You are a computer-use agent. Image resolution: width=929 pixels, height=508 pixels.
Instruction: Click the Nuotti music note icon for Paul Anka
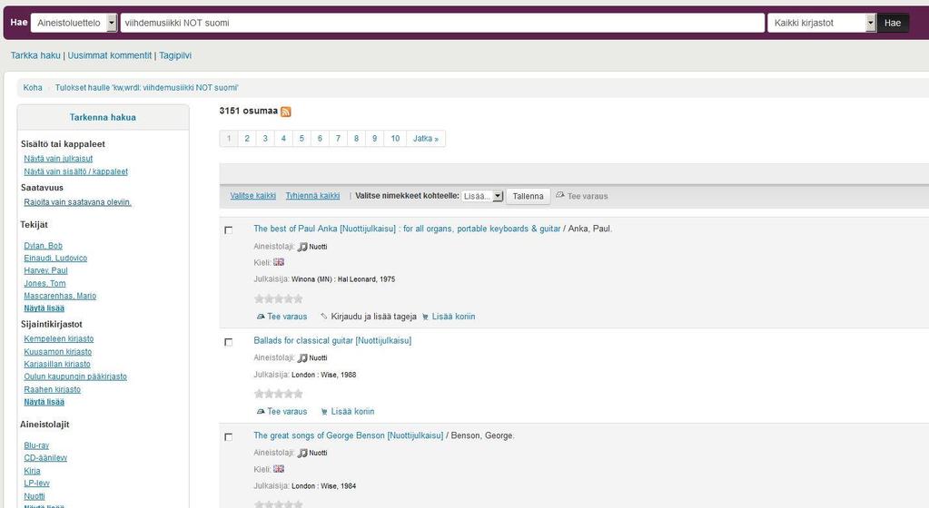(x=302, y=247)
